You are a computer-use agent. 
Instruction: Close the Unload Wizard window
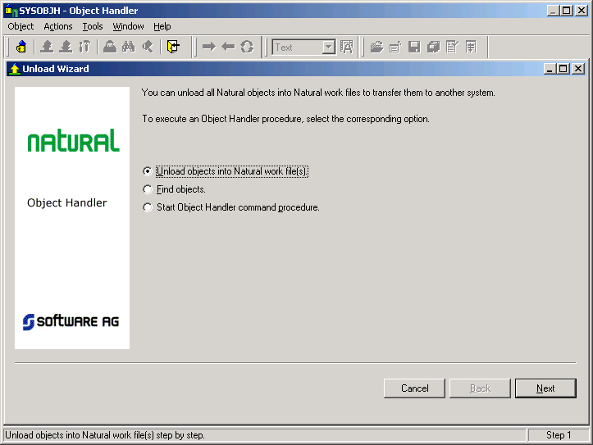(x=578, y=69)
